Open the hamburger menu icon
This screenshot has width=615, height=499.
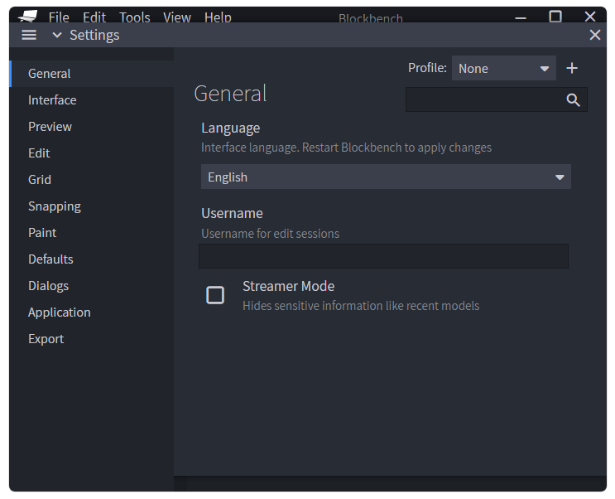29,35
